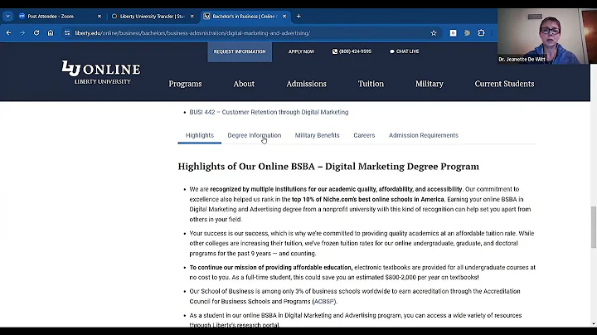Select the Highlights tab
This screenshot has height=335, width=597.
pos(200,135)
